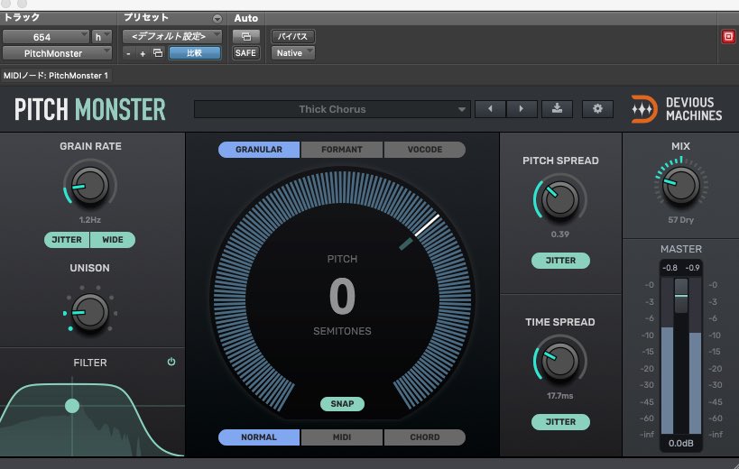Toggle the filter power icon
The width and height of the screenshot is (739, 469).
point(171,362)
